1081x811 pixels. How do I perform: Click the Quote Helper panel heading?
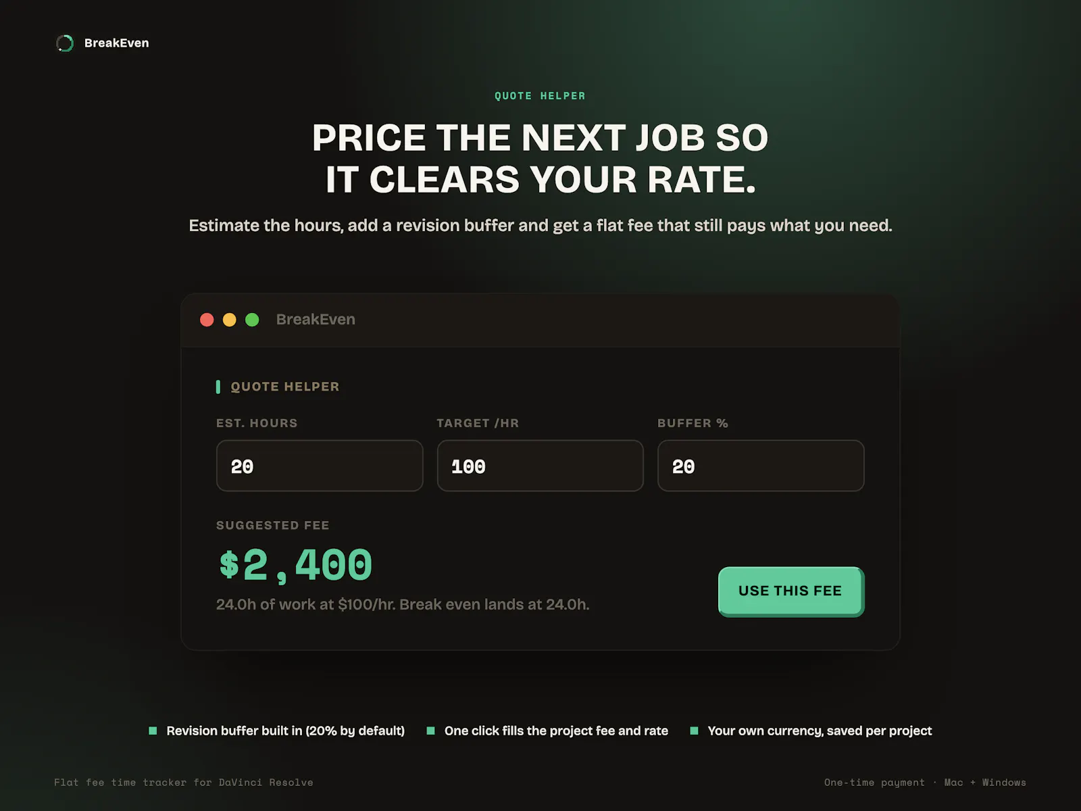(285, 387)
